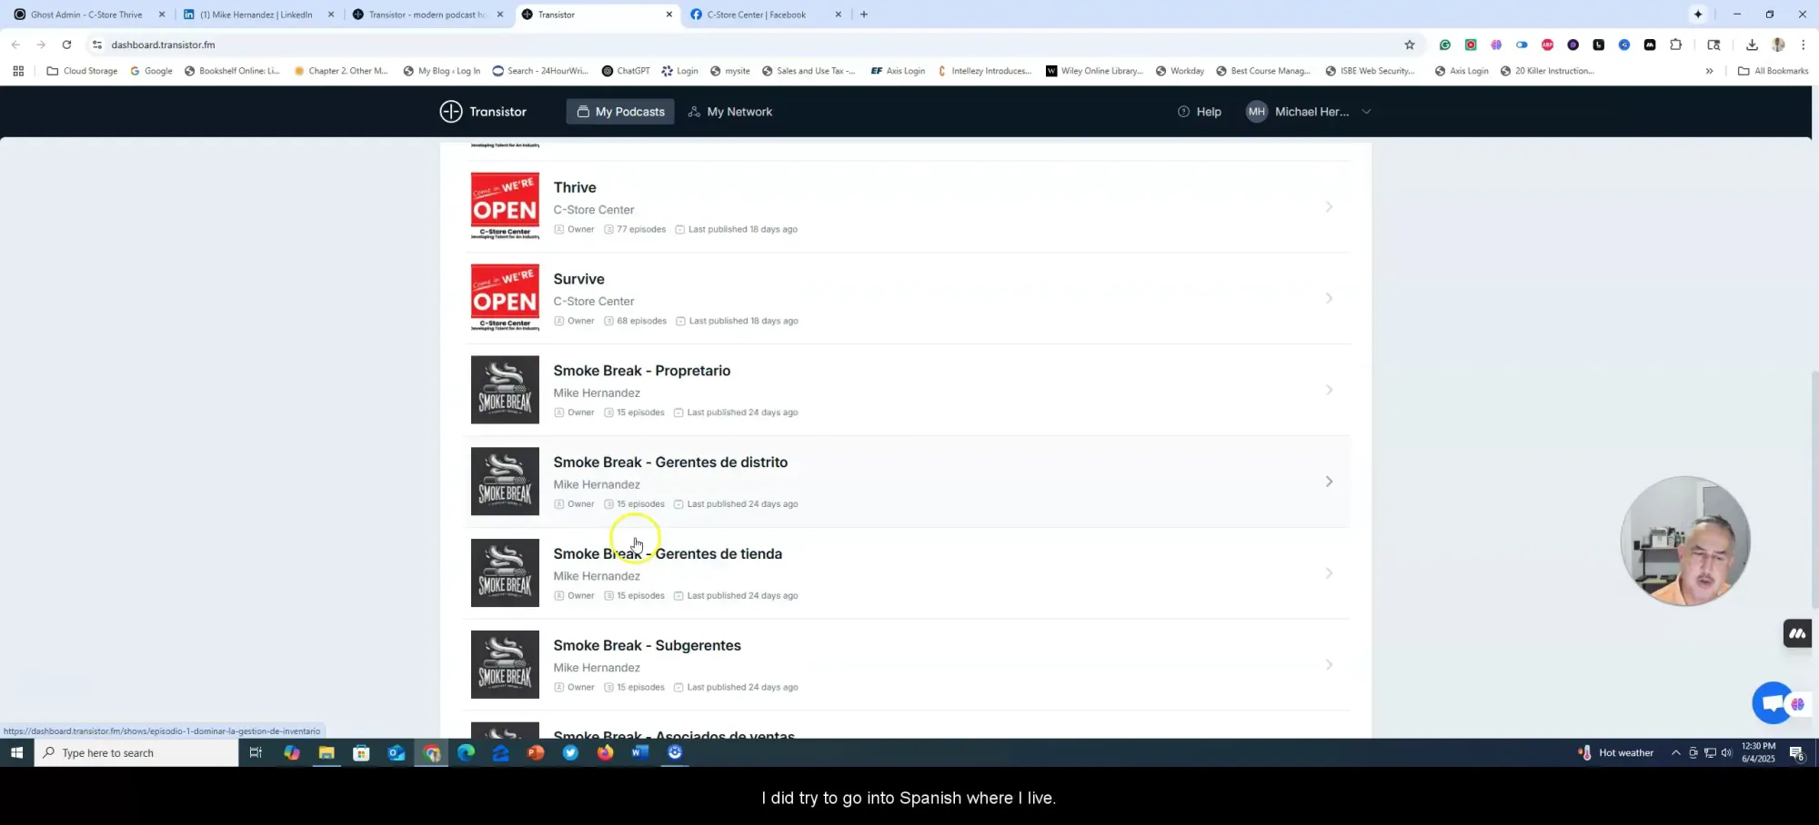The width and height of the screenshot is (1819, 825).
Task: Open Cloud Storage bookmark folder
Action: [x=82, y=71]
